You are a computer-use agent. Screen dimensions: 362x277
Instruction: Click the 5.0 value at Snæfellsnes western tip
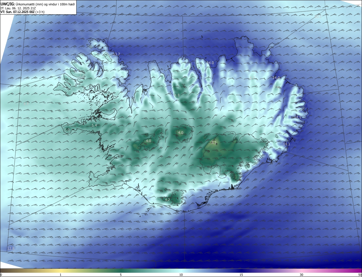click(x=67, y=130)
